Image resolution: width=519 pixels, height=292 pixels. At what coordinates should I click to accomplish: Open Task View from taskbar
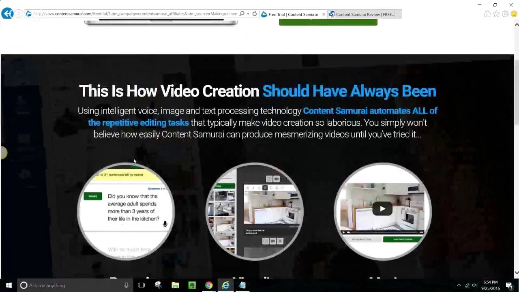[x=141, y=286]
